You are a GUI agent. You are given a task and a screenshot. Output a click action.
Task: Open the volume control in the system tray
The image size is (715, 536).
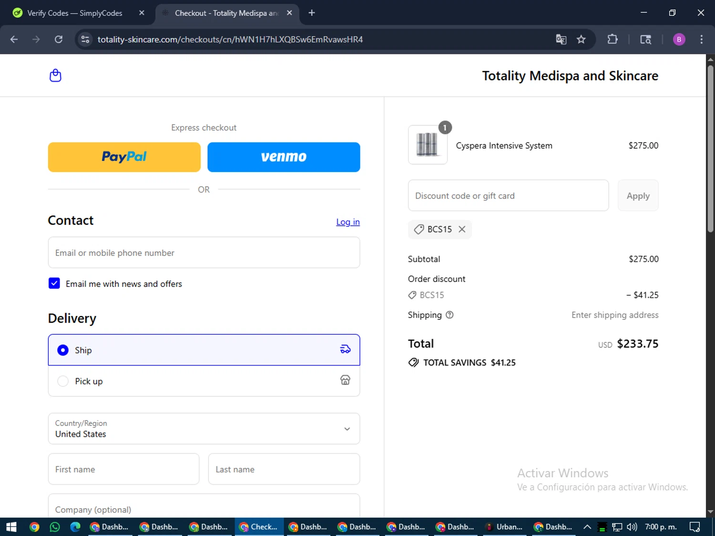[x=632, y=527]
